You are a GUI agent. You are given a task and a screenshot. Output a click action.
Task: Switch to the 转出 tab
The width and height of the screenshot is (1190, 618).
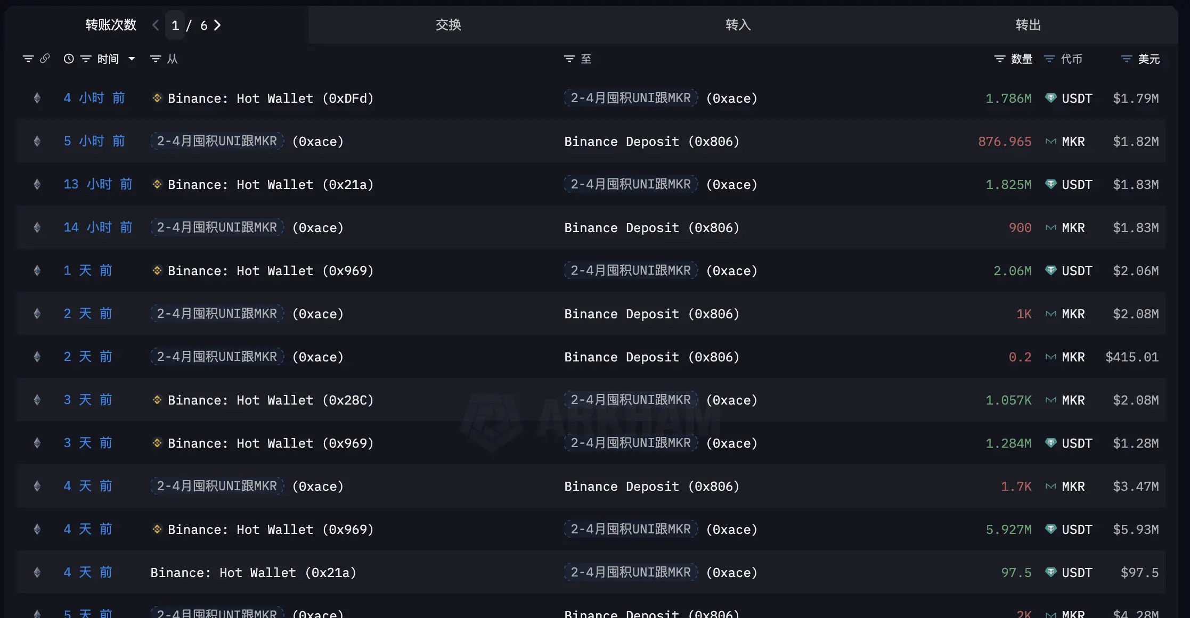1028,24
